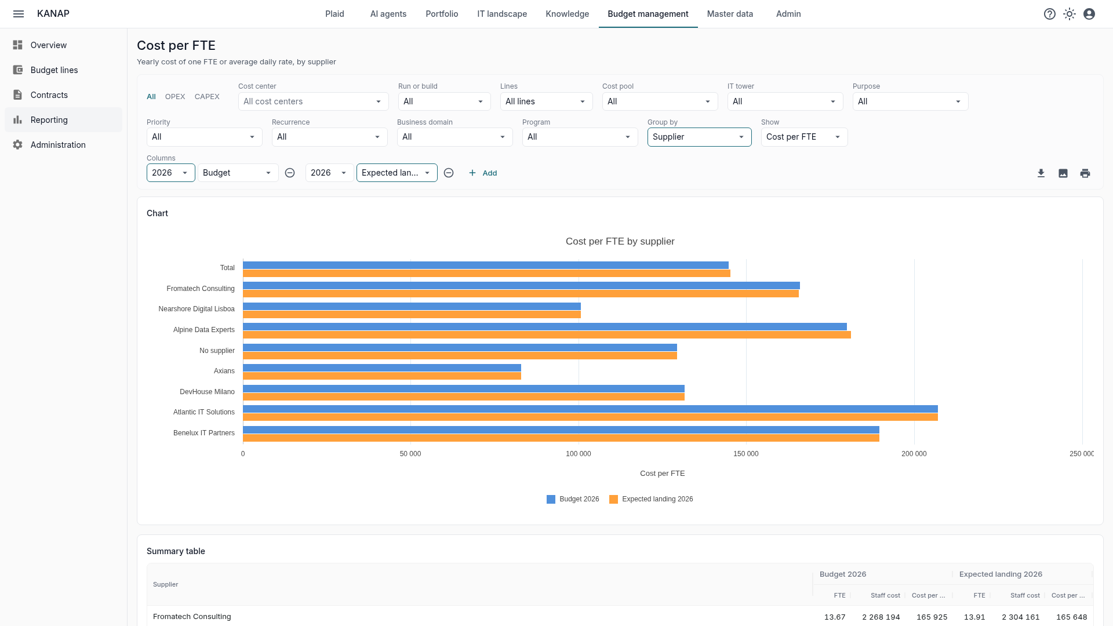
Task: Select the All spend type filter
Action: pyautogui.click(x=151, y=97)
